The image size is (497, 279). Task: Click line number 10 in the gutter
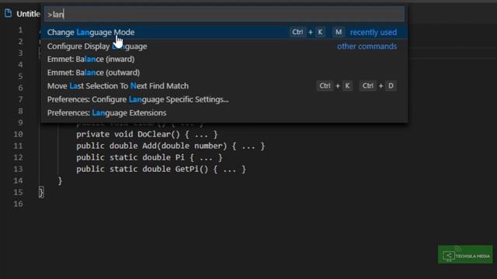(x=18, y=134)
